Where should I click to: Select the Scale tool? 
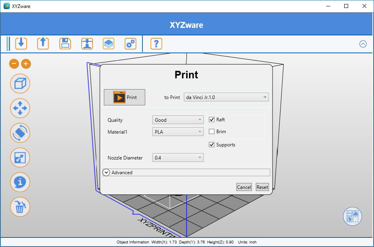click(20, 158)
